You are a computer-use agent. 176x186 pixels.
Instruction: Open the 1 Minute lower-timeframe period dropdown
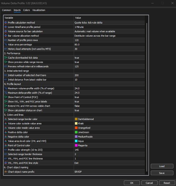pos(109,27)
